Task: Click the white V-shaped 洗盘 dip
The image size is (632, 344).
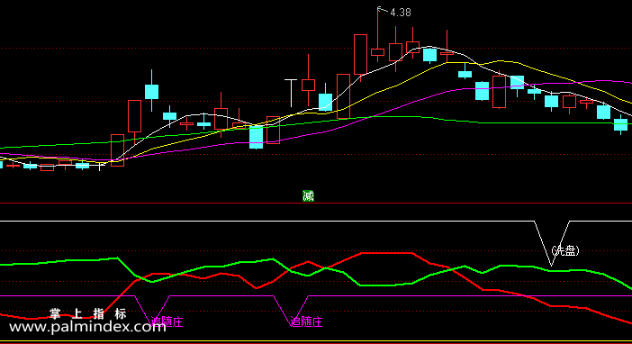Action: pyautogui.click(x=552, y=243)
